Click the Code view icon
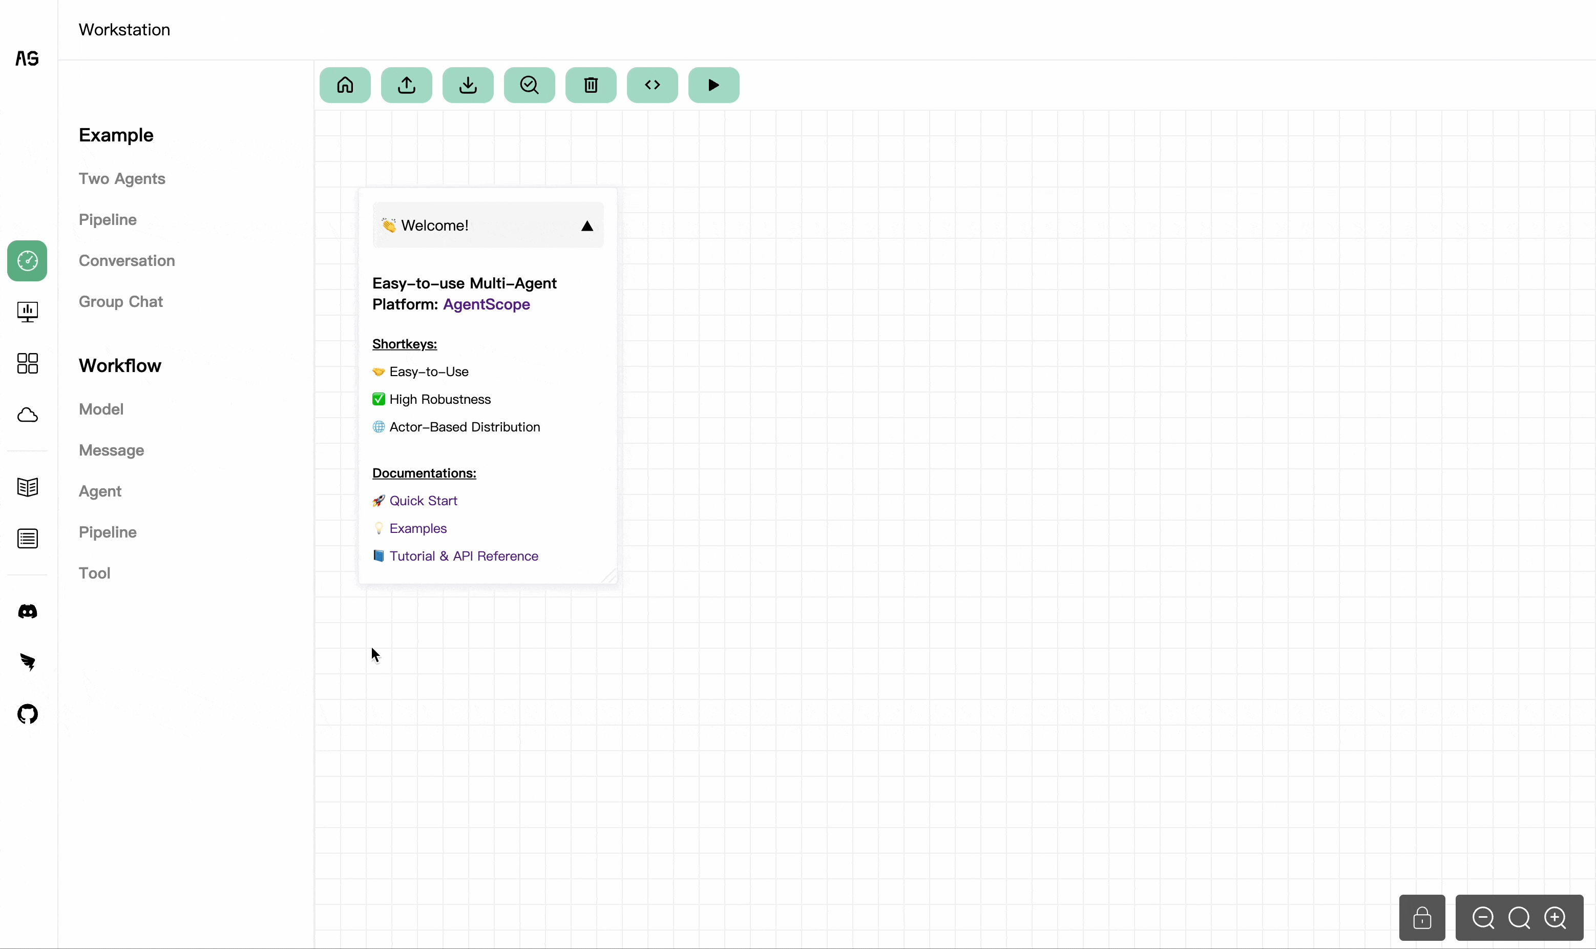The image size is (1596, 949). click(652, 85)
